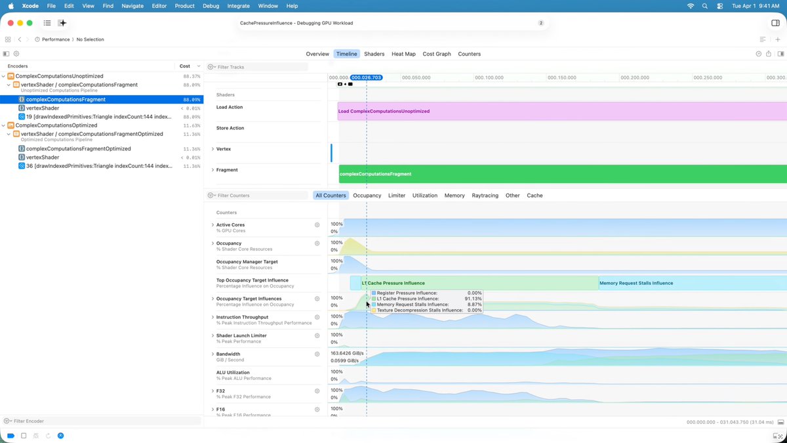
Task: Collapse vertexShader / complexComputationsFragmentOptimized pipeline
Action: [x=9, y=134]
